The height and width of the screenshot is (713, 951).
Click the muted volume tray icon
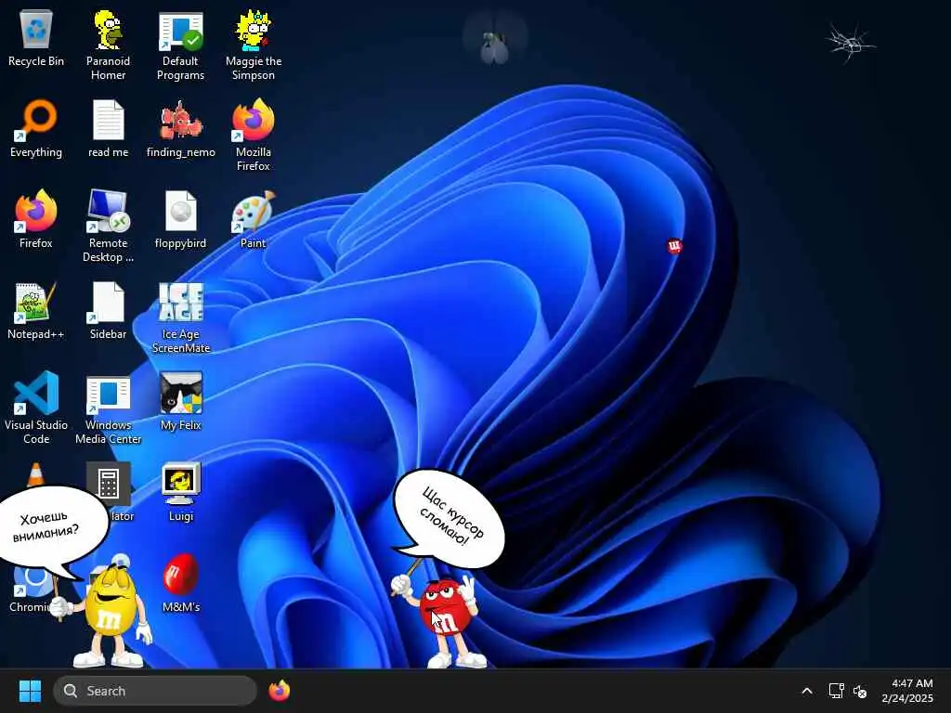(859, 691)
